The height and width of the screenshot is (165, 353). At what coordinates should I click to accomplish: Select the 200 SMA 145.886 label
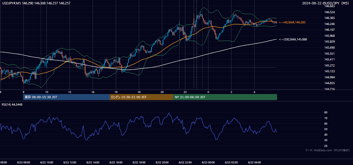click(293, 40)
